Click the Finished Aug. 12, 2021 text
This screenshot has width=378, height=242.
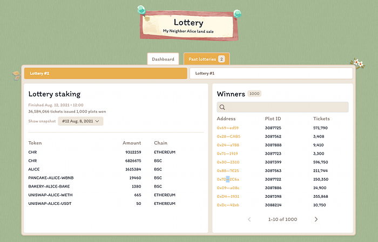[x=56, y=105]
